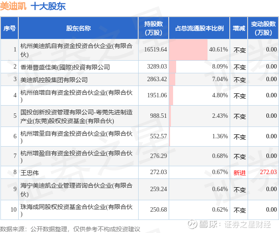279x233 pixels.
Task: Click holding value 2863.42
Action: tap(157, 79)
